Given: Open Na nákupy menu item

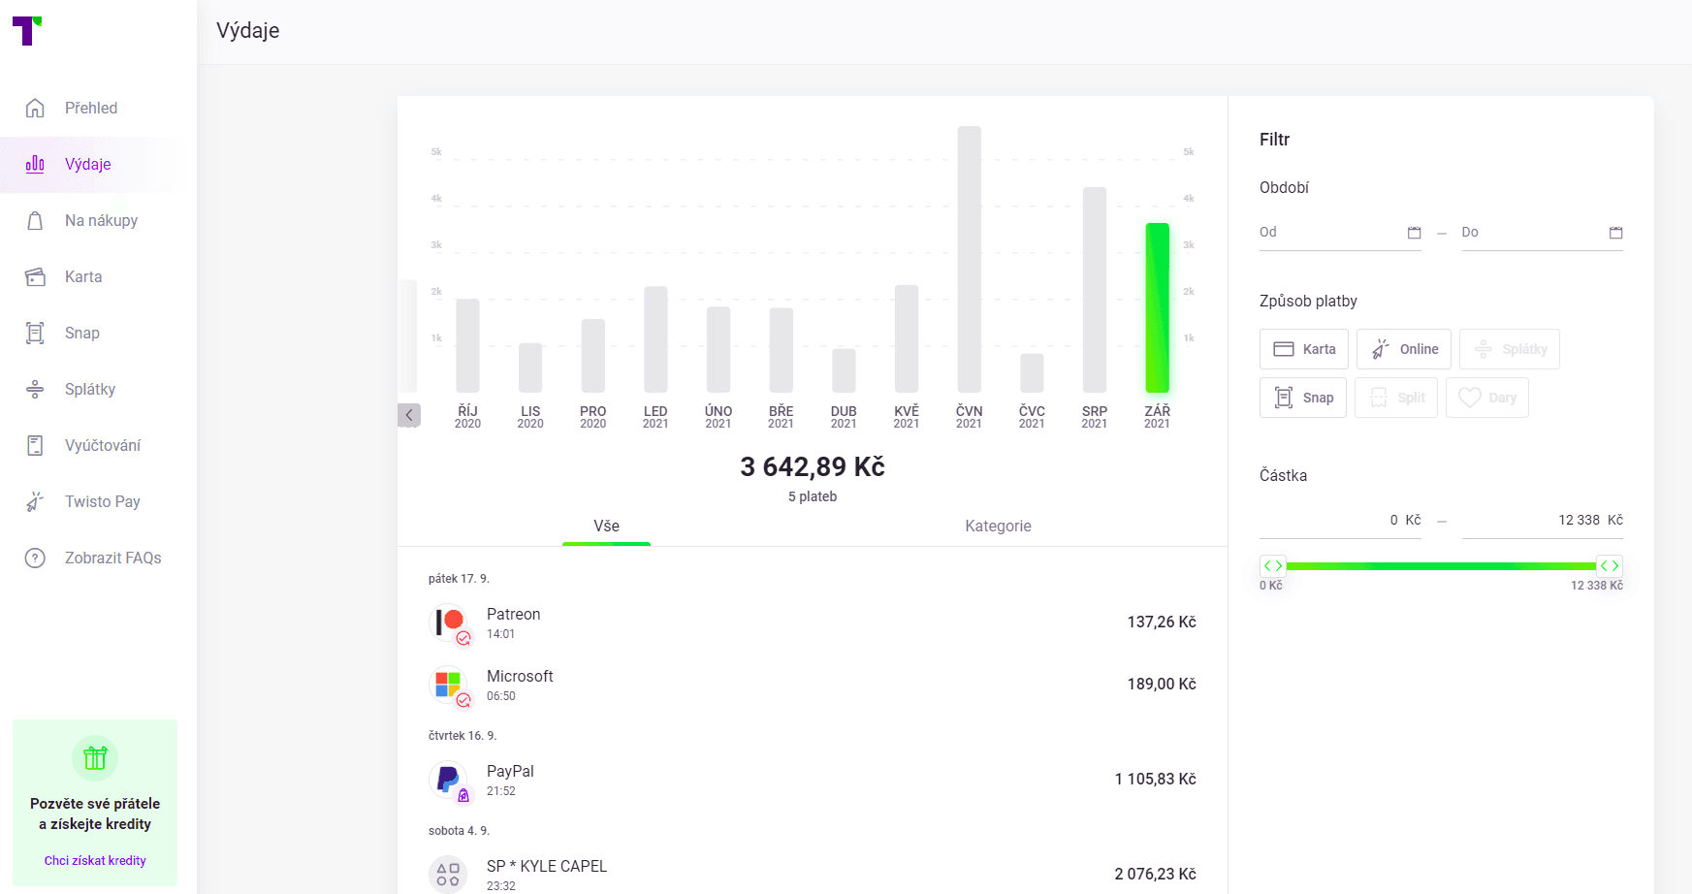Looking at the screenshot, I should [x=101, y=220].
